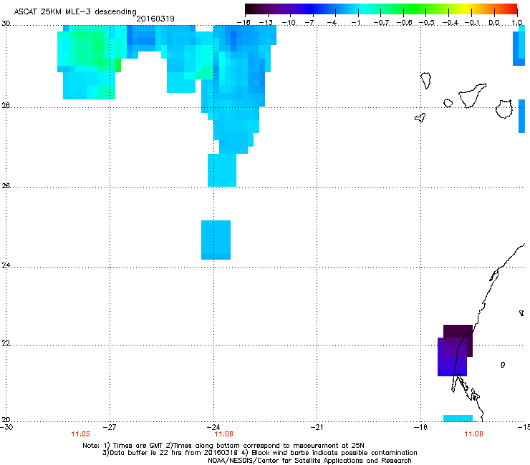Click the '-13' color bar label
Image resolution: width=530 pixels, height=465 pixels.
tap(266, 23)
